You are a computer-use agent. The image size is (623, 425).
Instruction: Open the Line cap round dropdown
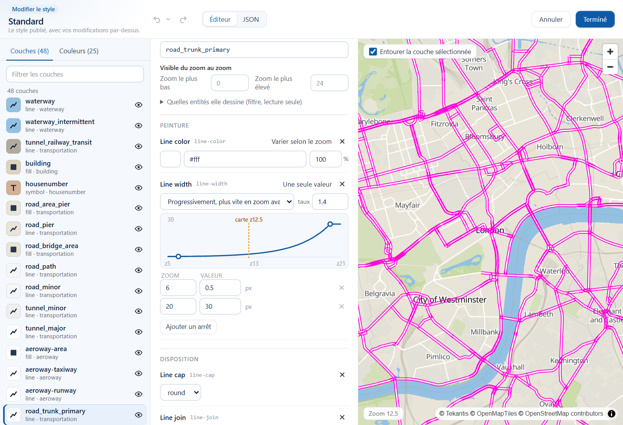pos(181,393)
